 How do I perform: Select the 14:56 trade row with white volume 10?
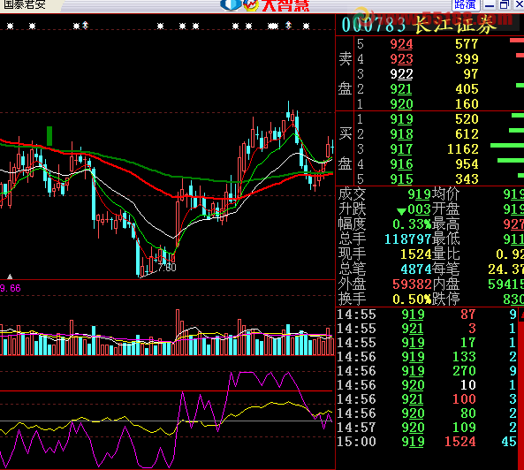pos(428,385)
